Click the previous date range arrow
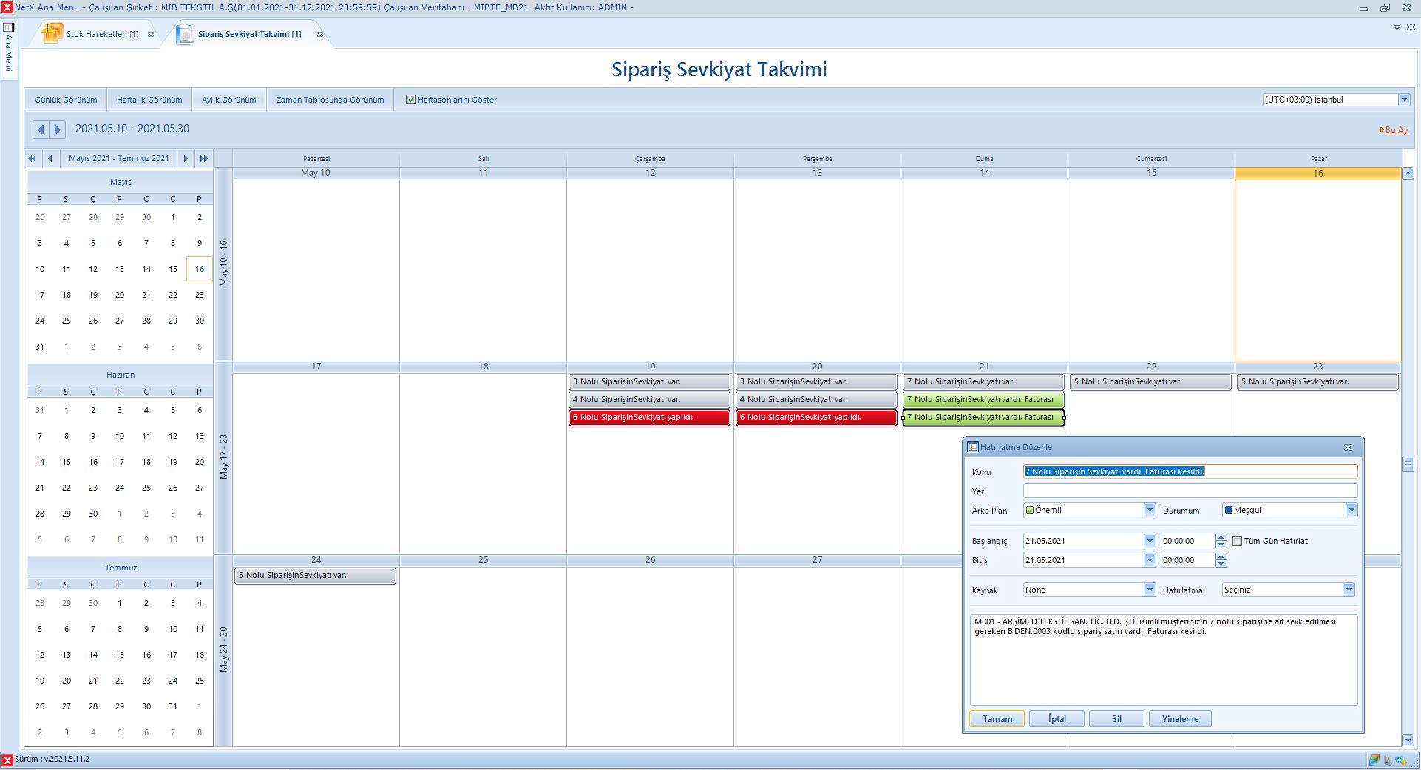Viewport: 1421px width, 770px height. (x=41, y=129)
